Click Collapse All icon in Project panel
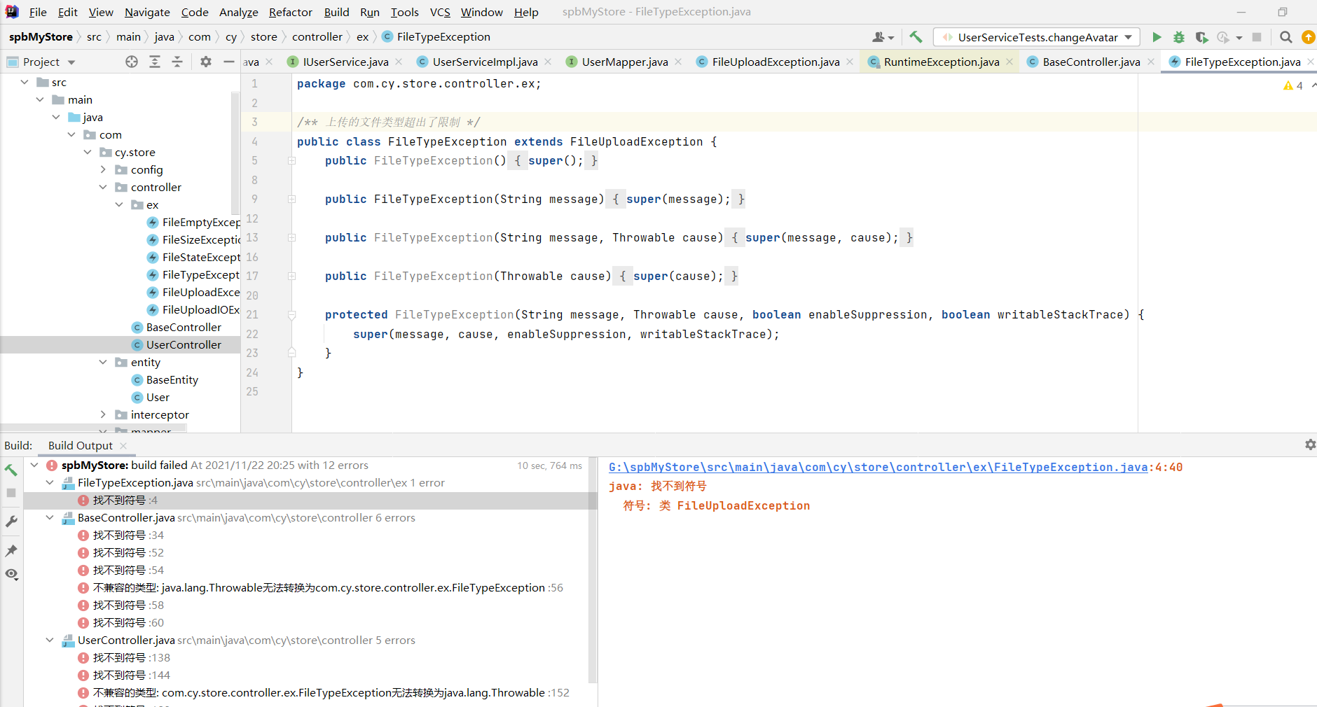Image resolution: width=1317 pixels, height=707 pixels. pyautogui.click(x=177, y=62)
